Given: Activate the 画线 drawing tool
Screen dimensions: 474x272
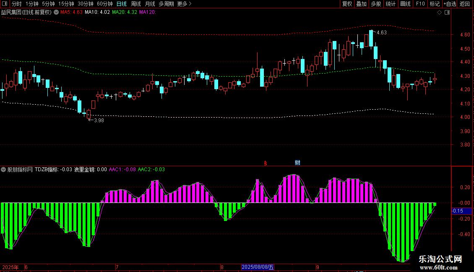Looking at the screenshot, I should pyautogui.click(x=405, y=4).
